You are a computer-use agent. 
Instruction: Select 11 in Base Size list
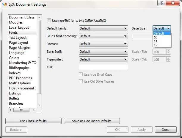[x=156, y=41]
